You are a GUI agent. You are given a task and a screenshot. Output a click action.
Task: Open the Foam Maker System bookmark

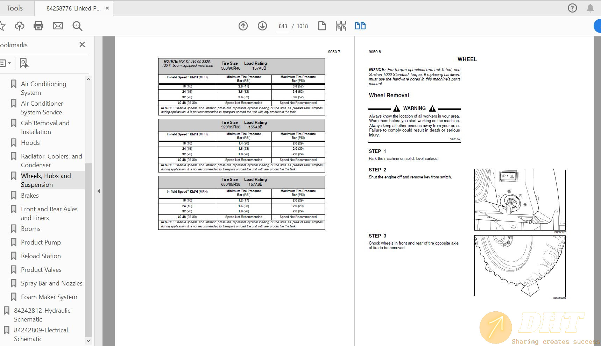click(x=49, y=297)
